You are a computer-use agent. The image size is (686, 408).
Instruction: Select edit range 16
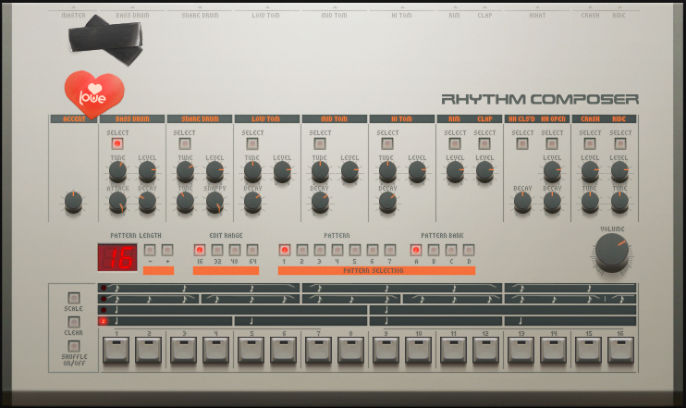200,250
